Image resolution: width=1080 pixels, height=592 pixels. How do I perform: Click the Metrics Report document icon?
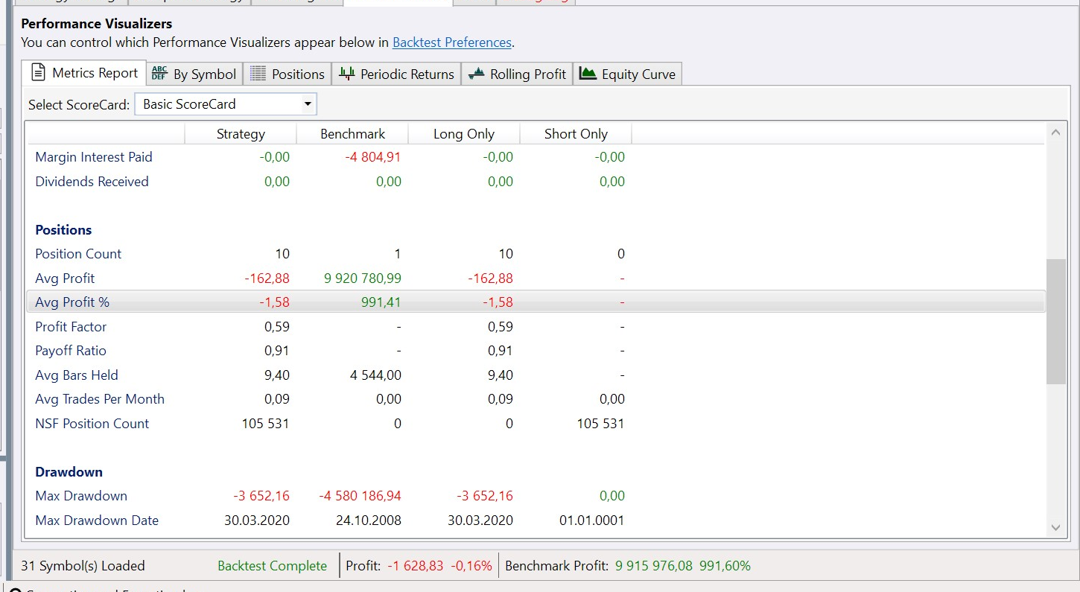(x=39, y=73)
